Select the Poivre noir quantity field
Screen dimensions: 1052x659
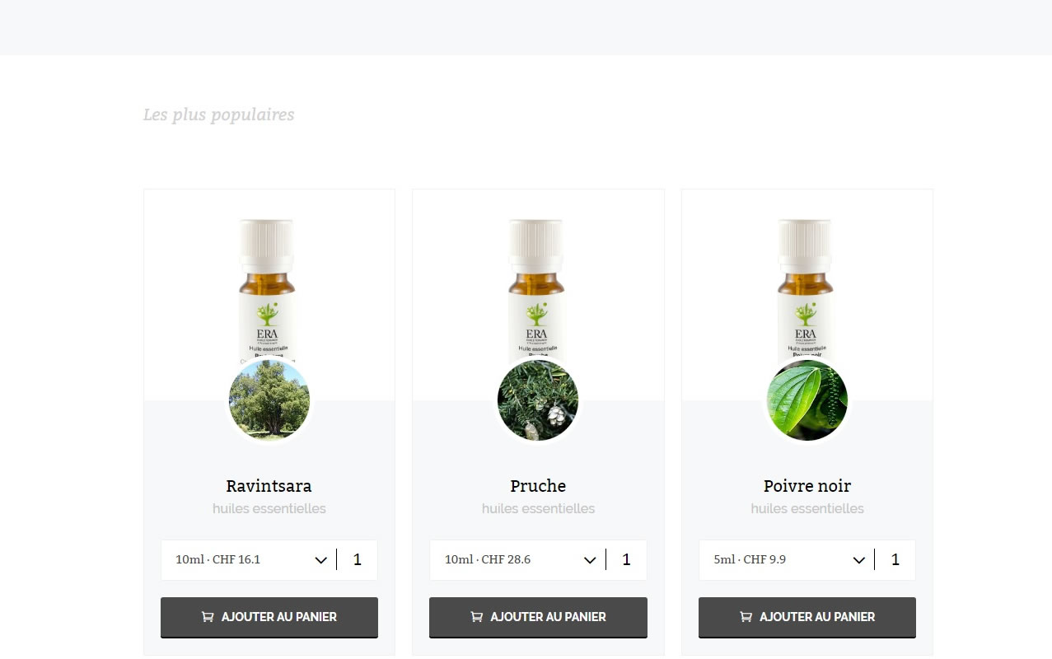(x=895, y=560)
